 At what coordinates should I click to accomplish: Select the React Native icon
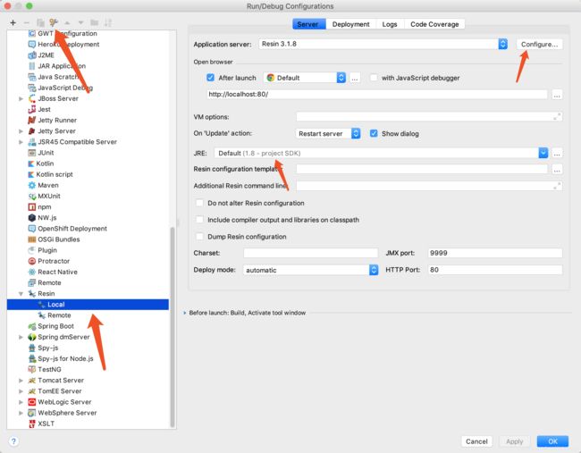pos(32,272)
